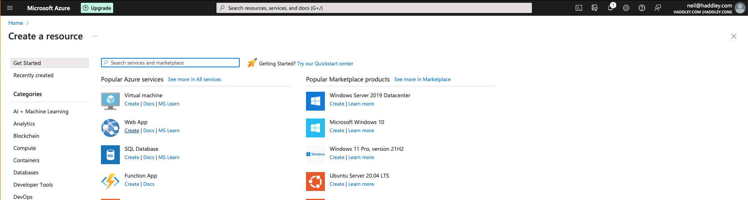Screen dimensions: 748x200
Task: Open the Directories and subscriptions filter
Action: pos(595,8)
